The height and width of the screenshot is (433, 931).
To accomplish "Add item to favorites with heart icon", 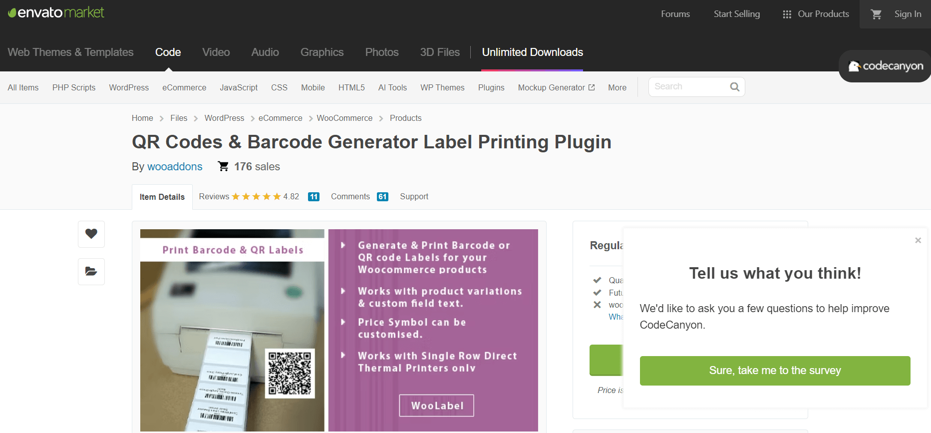I will coord(91,234).
